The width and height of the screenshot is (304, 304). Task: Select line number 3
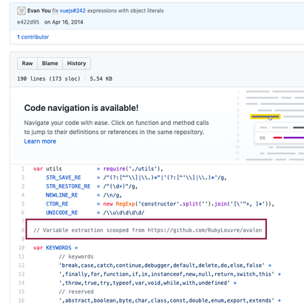23,186
